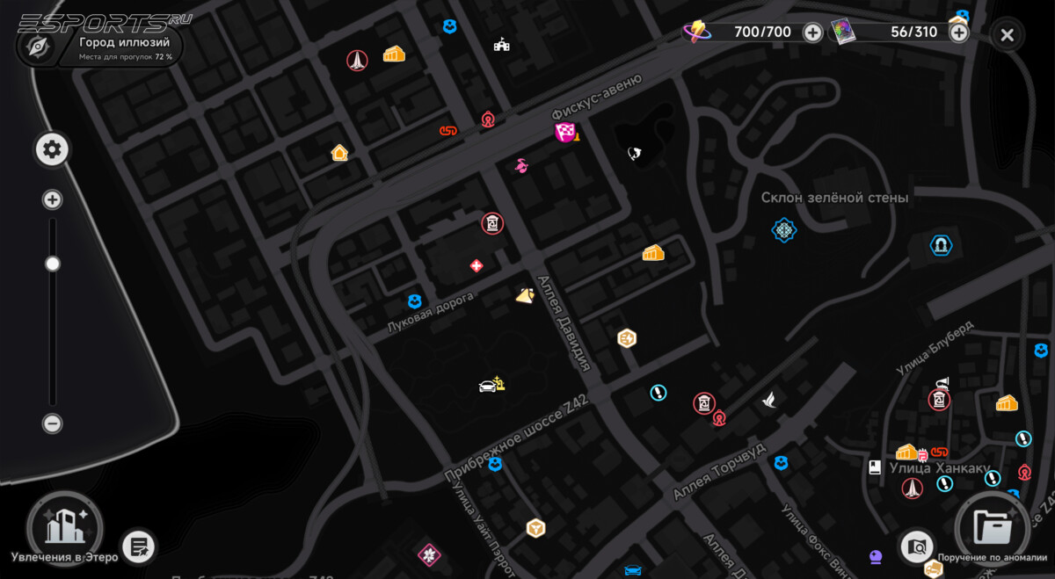This screenshot has height=579, width=1055.
Task: Click plus button next to 56/310
Action: [958, 33]
